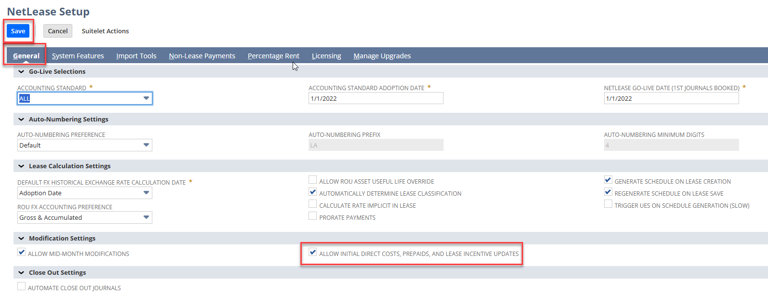Open the Auto-Numbering Preference dropdown

pyautogui.click(x=85, y=145)
